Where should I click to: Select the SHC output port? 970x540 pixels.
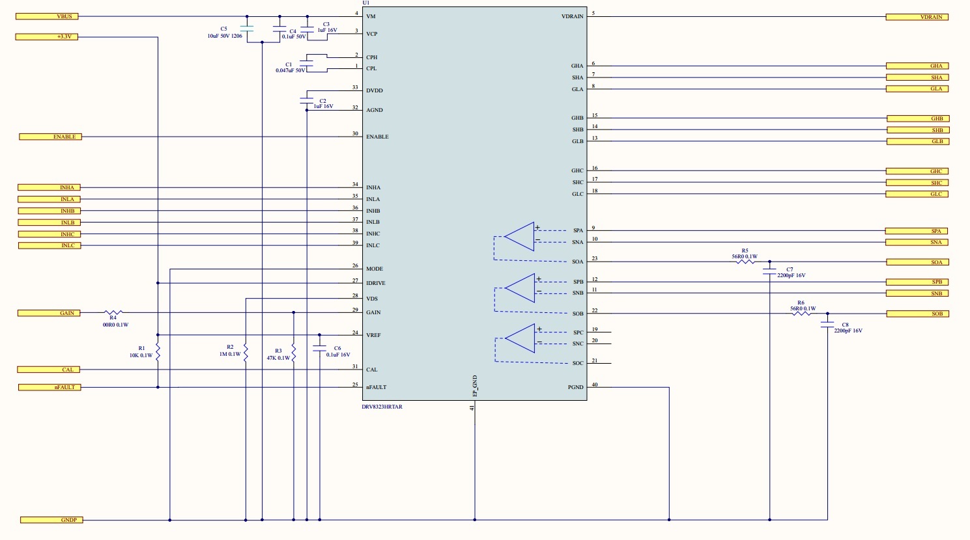coord(917,183)
